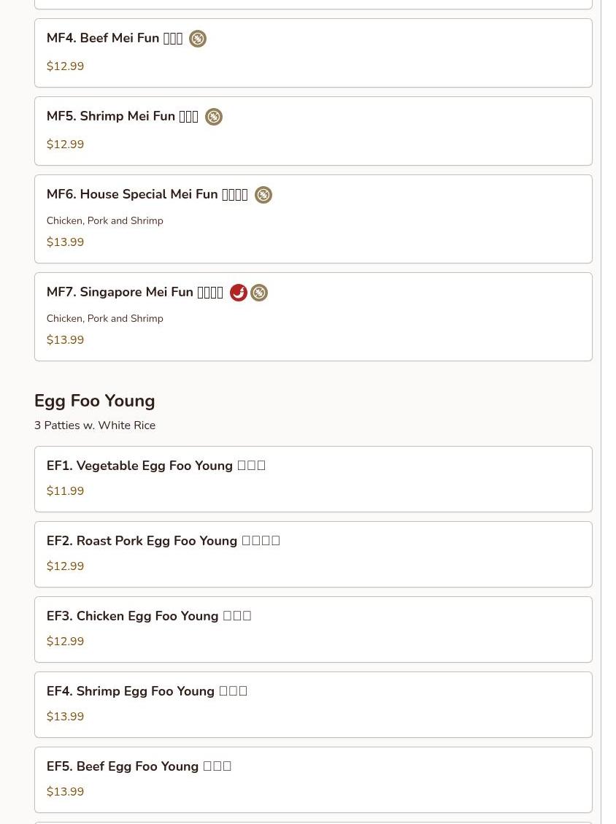Select the MF5 Shrimp Mei Fun title
This screenshot has height=824, width=616.
coord(122,117)
